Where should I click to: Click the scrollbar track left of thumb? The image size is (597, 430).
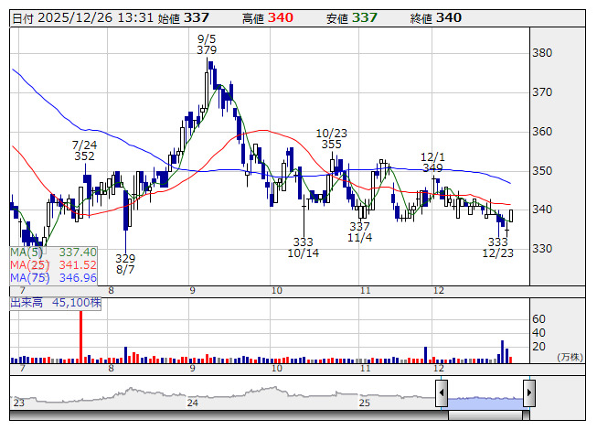tap(229, 414)
